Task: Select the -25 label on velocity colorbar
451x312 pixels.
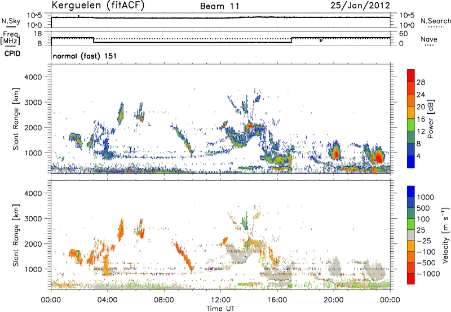Action: click(424, 241)
